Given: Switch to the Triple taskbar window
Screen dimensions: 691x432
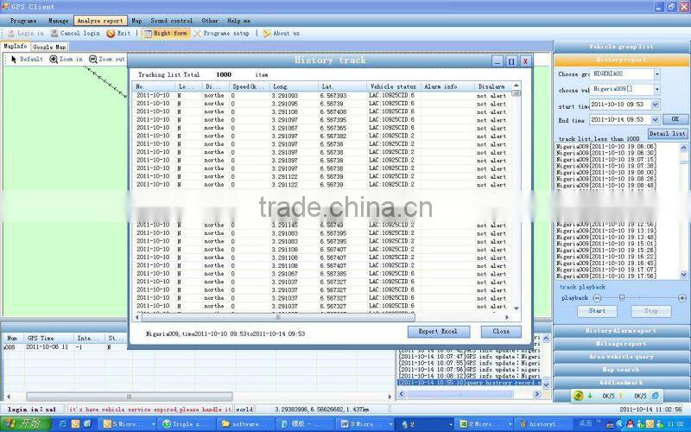Looking at the screenshot, I should pyautogui.click(x=187, y=424).
